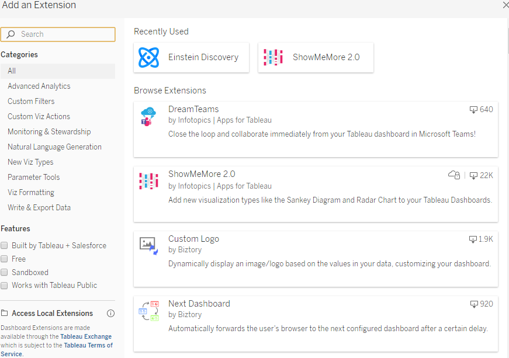Open Write & Export Data category
This screenshot has height=358, width=509.
(39, 207)
